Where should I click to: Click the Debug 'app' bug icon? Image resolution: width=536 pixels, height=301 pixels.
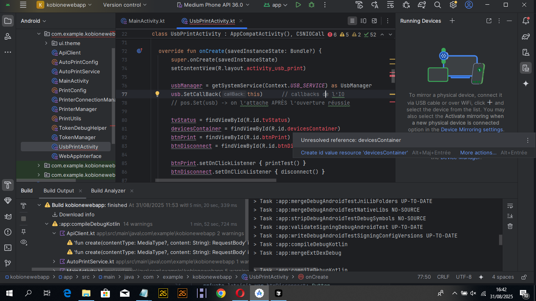click(x=312, y=5)
